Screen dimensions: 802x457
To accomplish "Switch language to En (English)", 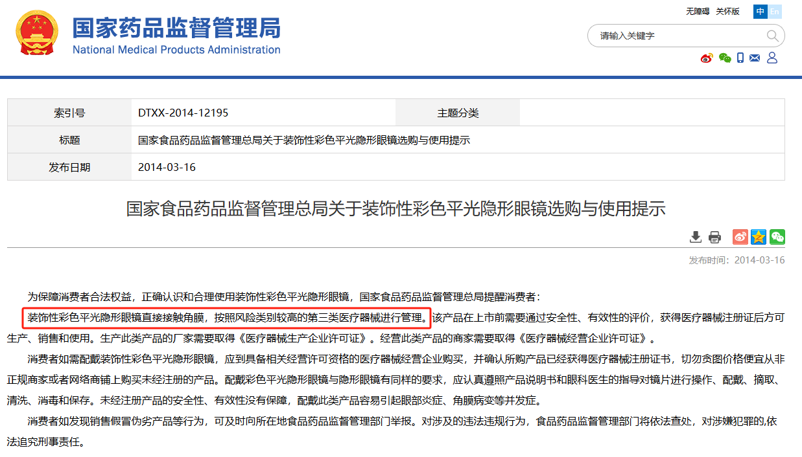I will coord(775,12).
